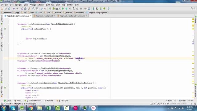The image size is (197, 111).
Task: Click the RegisterDialogFragment breadcrumb
Action: point(97,13)
